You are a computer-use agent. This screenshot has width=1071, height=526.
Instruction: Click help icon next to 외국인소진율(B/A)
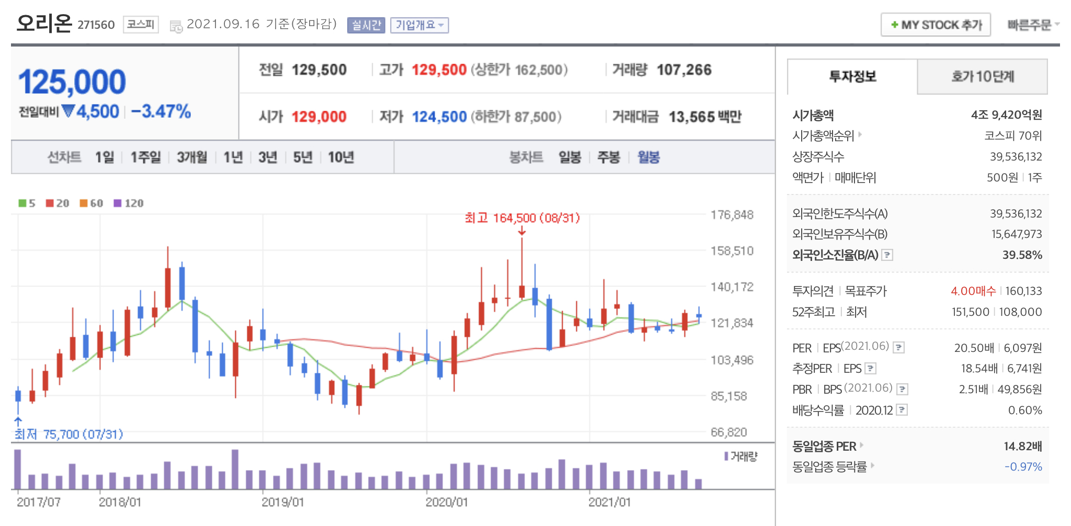click(x=887, y=255)
